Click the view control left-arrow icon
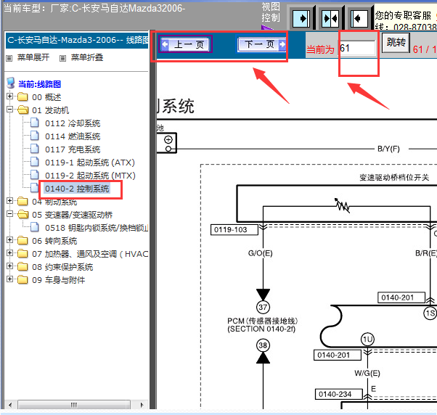 click(x=359, y=18)
